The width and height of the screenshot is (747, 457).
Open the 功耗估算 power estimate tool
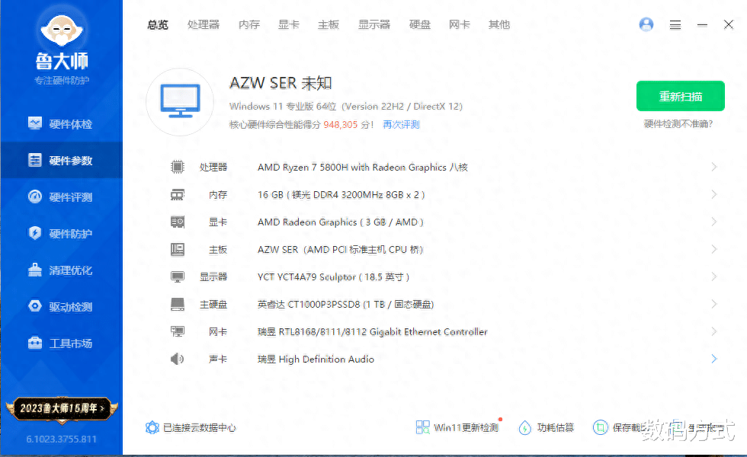point(547,427)
